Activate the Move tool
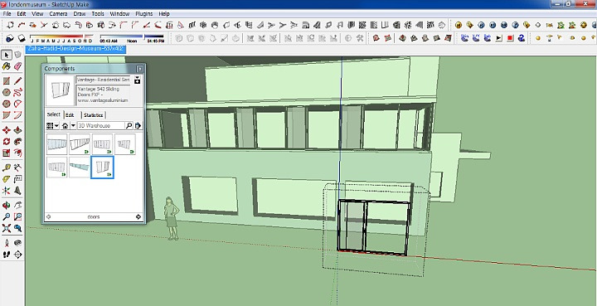 (7, 130)
